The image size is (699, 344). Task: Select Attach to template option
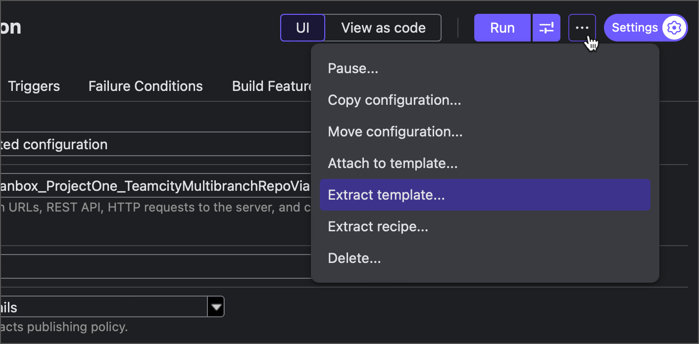[393, 163]
